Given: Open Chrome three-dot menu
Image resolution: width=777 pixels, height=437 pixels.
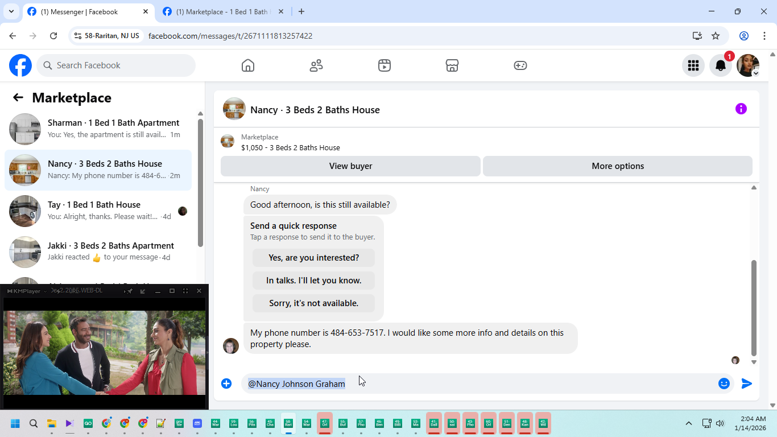Looking at the screenshot, I should tap(764, 36).
